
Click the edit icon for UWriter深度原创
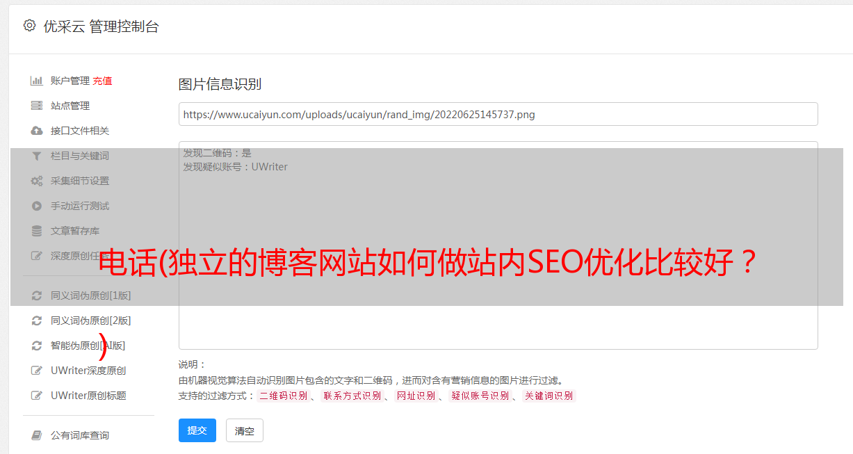coord(37,371)
